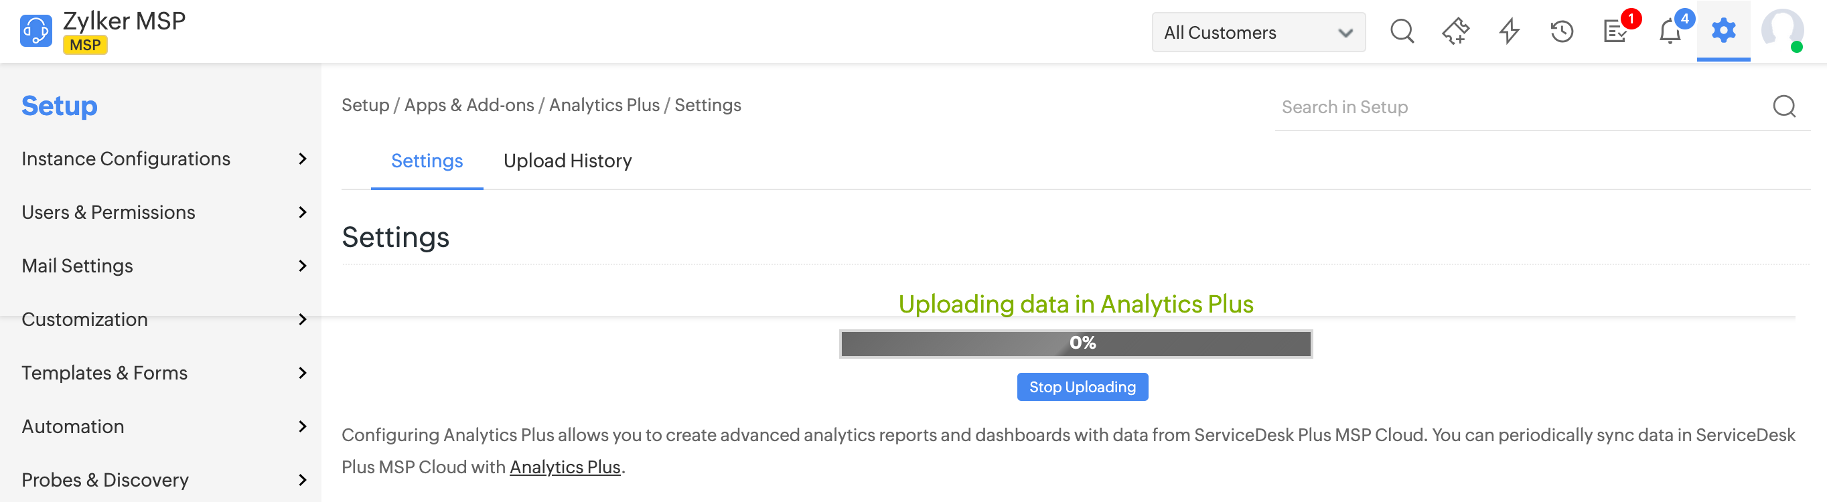Click the Search in Setup magnifier icon
Image resolution: width=1827 pixels, height=502 pixels.
tap(1783, 106)
